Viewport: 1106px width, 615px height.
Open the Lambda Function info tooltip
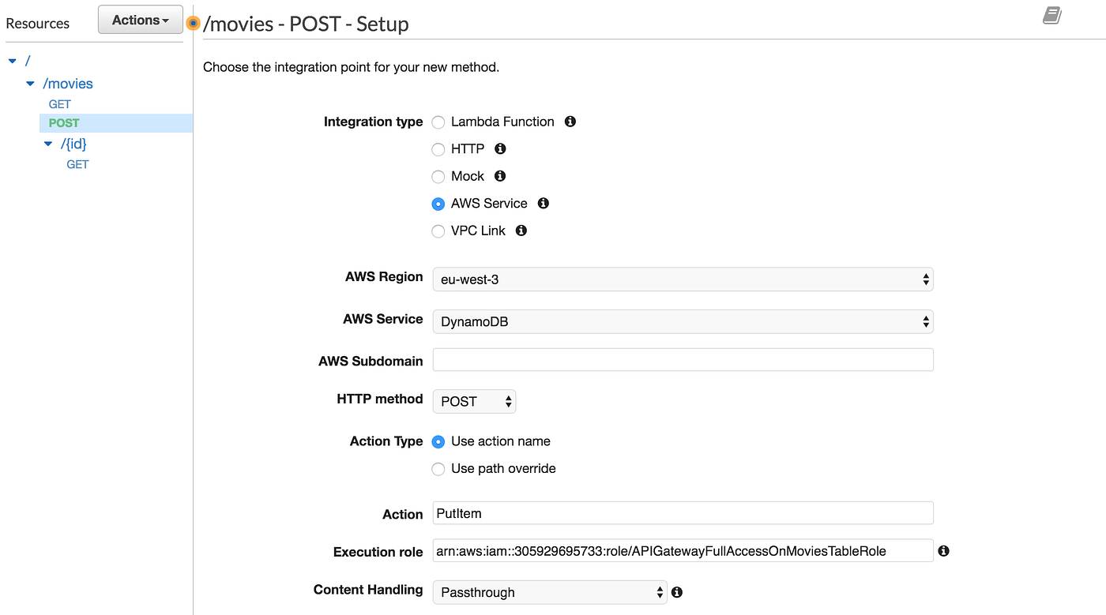[570, 122]
